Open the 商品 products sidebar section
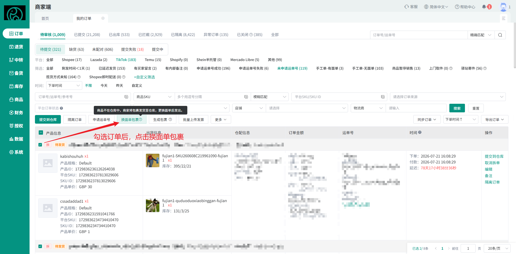Screen dimensions: 516x254 pyautogui.click(x=16, y=99)
